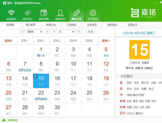Select April 20 谷雨 date cell

(9, 95)
